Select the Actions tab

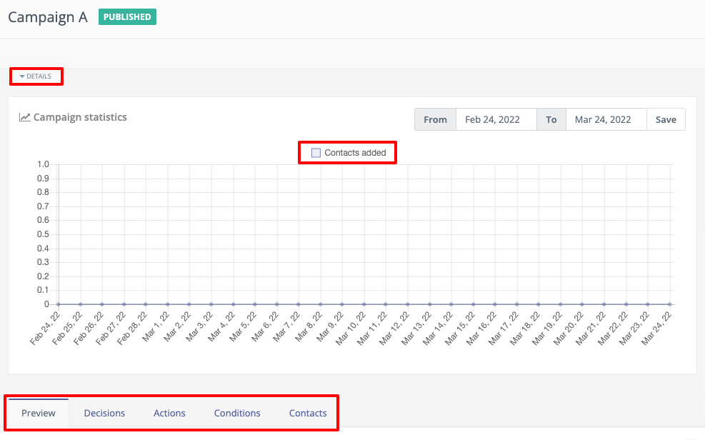click(x=169, y=414)
